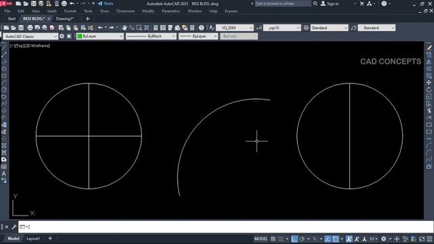Click the Paste icon in standard toolbar
Viewport: 434px width, 244px height.
click(75, 28)
